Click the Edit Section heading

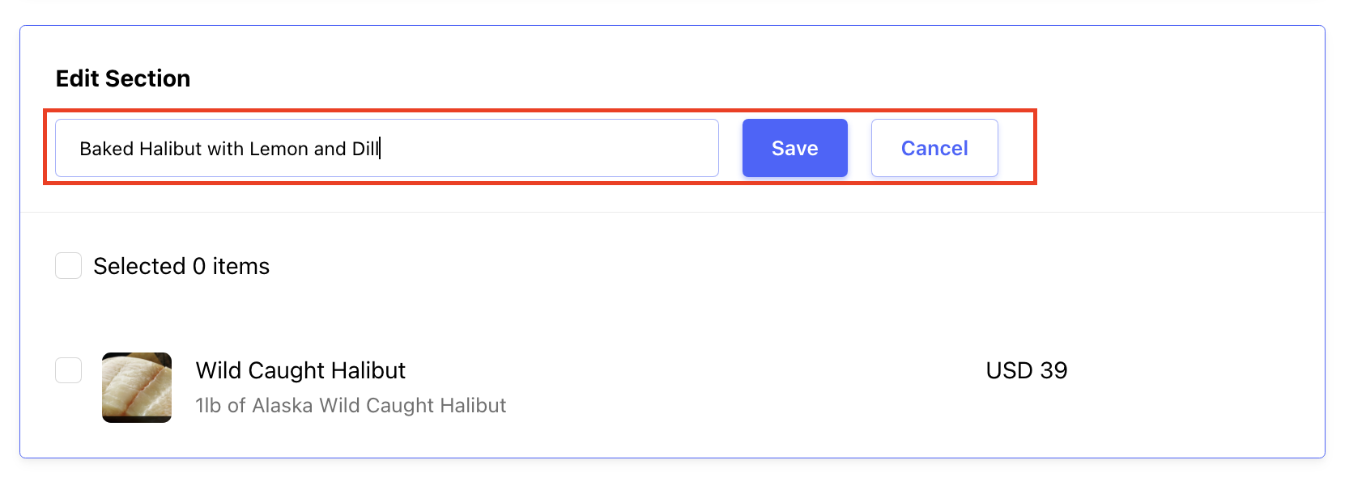[x=123, y=78]
